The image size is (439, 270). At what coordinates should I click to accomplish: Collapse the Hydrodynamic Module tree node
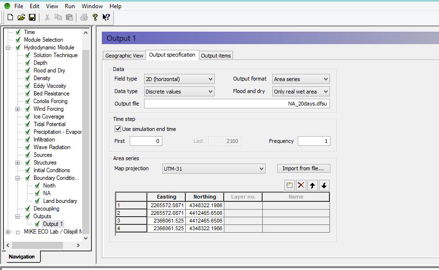tap(8, 47)
